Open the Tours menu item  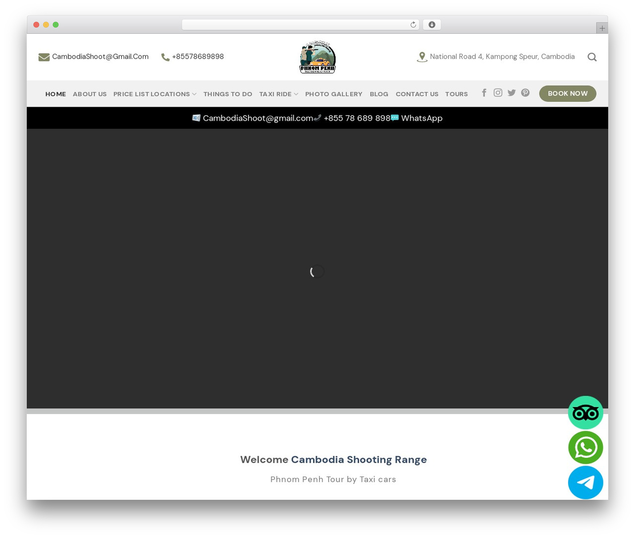[456, 94]
